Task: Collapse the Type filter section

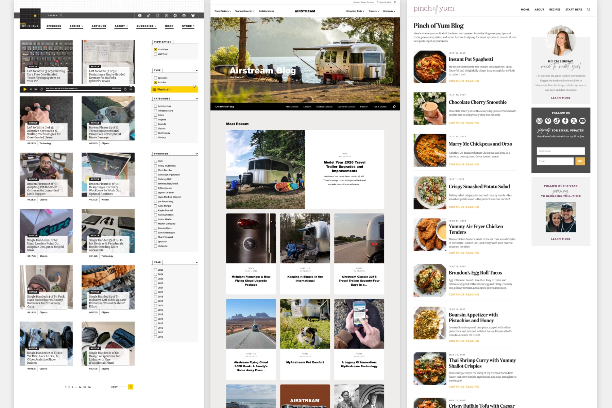Action: [197, 70]
